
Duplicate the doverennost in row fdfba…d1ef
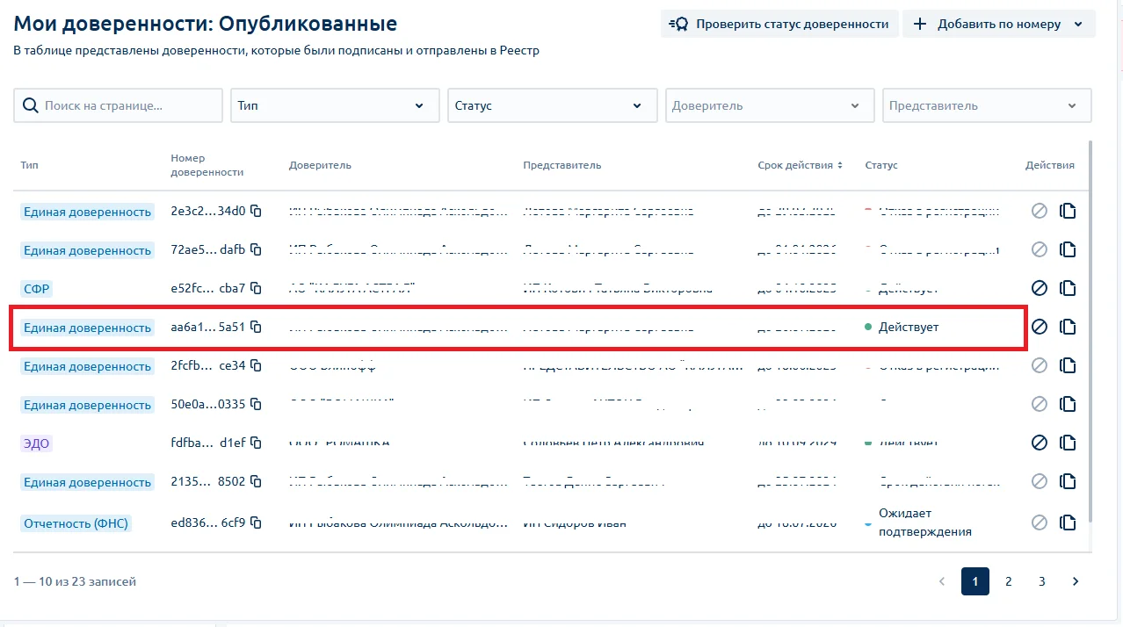pos(1068,443)
